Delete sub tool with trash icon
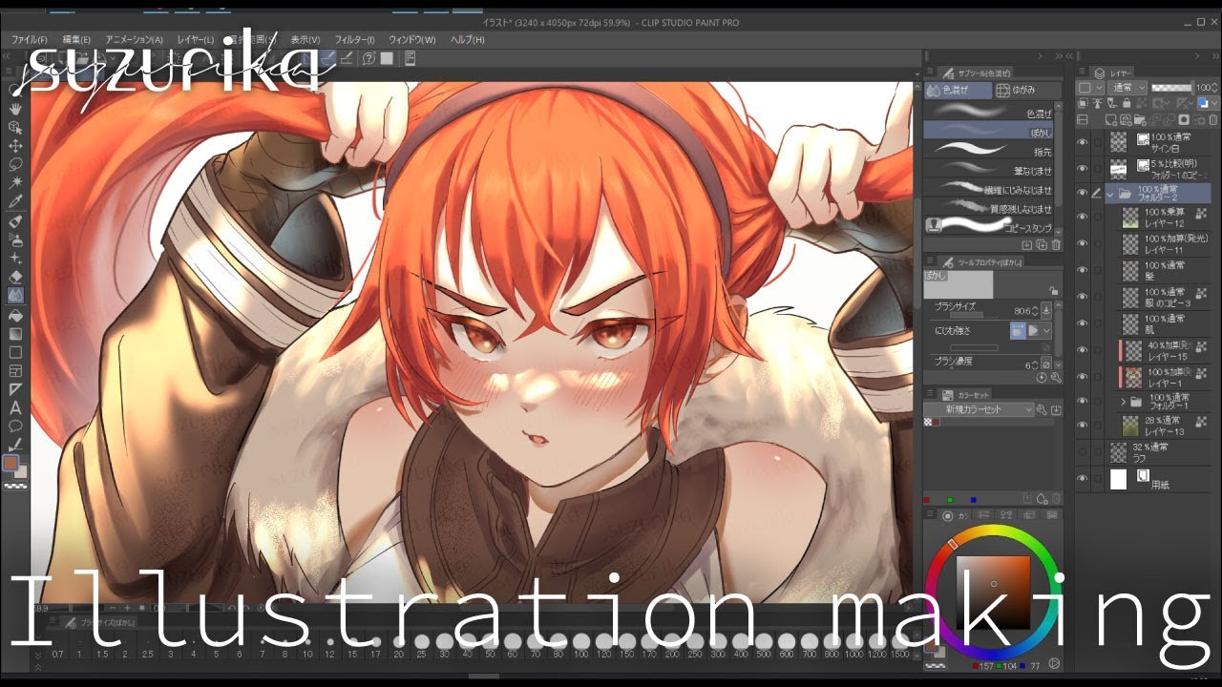Screen dimensions: 1222x687 [x=1056, y=245]
